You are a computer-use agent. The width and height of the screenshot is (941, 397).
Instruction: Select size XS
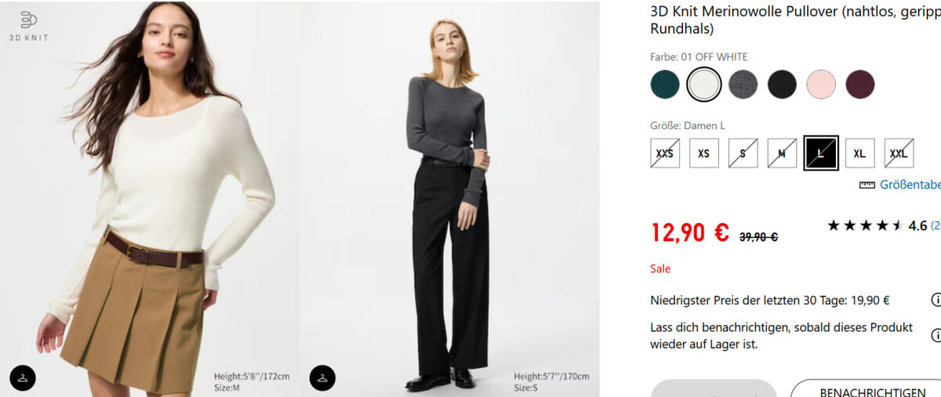[x=703, y=153]
